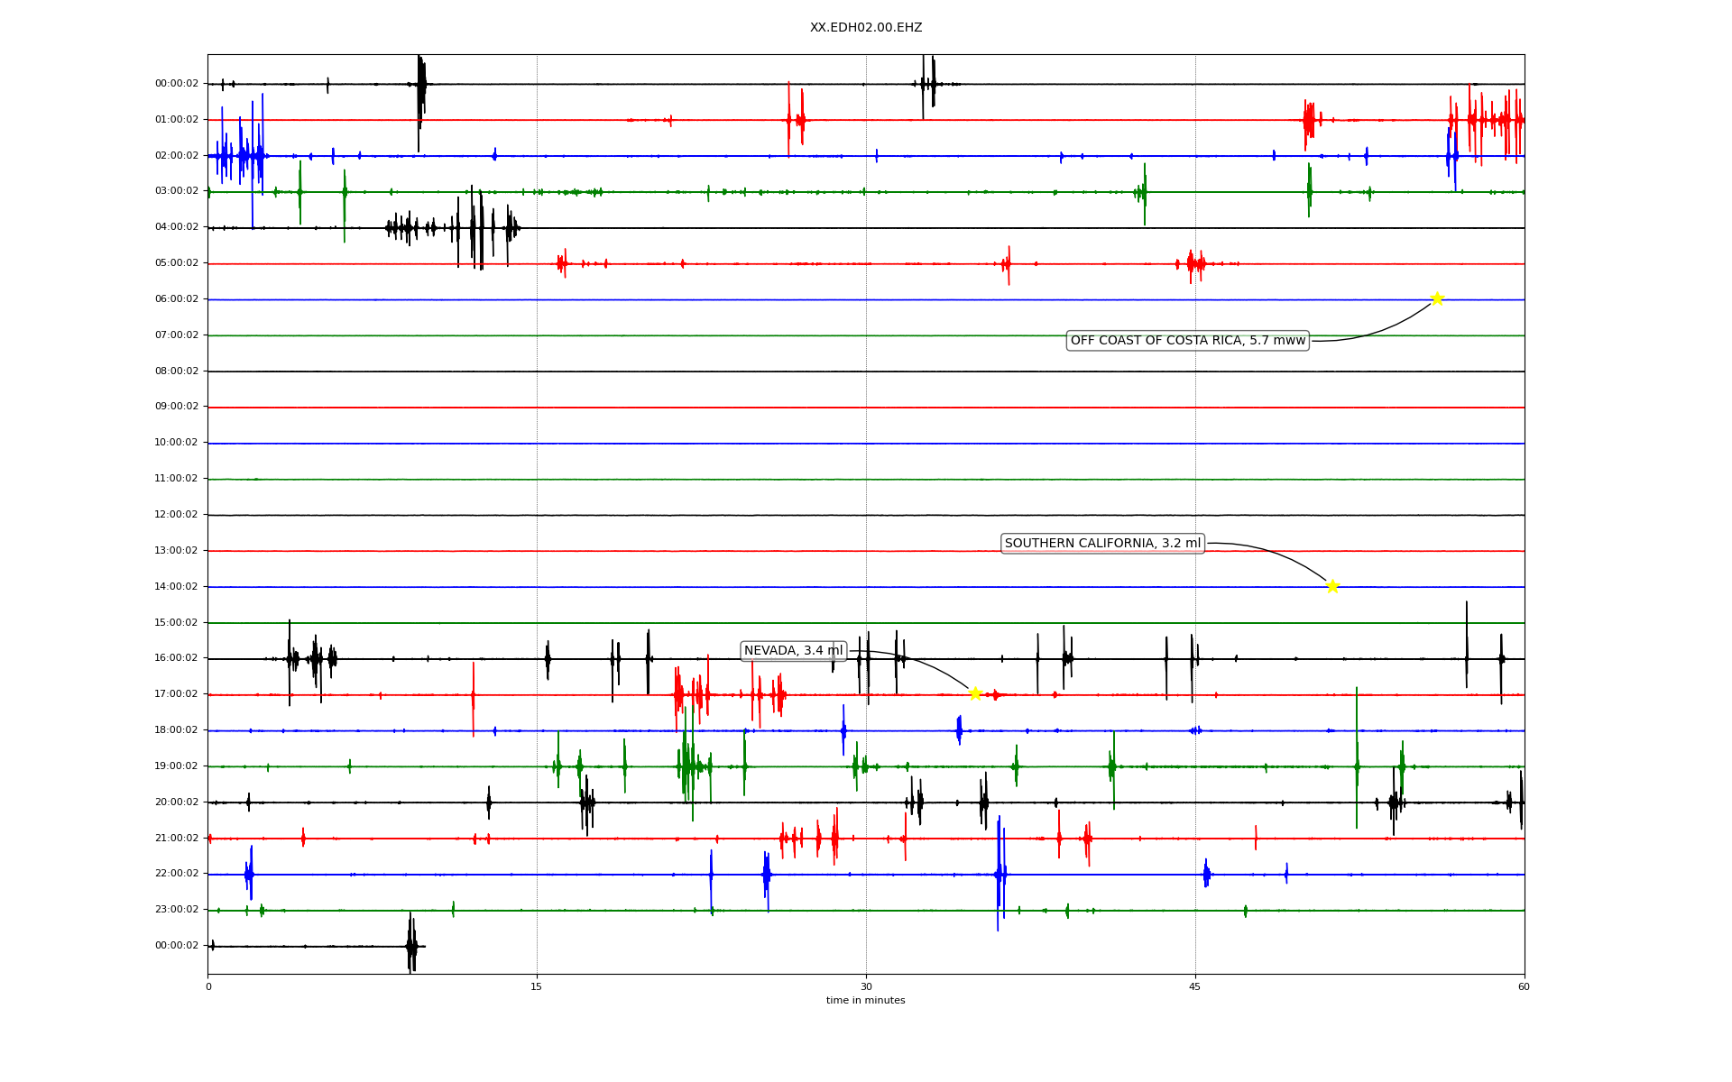Click the Costa Rica earthquake star marker
Image resolution: width=1732 pixels, height=1082 pixels.
click(1437, 298)
